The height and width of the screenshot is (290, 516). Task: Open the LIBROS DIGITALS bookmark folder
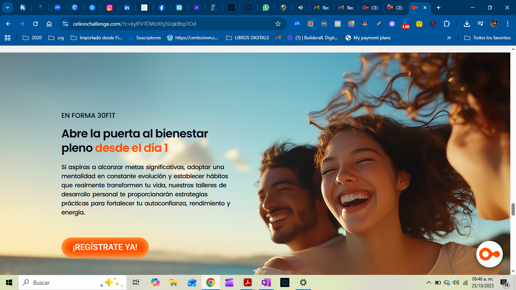[247, 38]
